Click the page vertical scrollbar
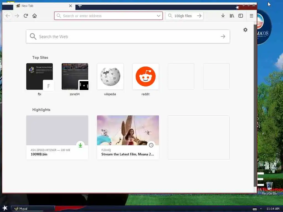 point(255,105)
